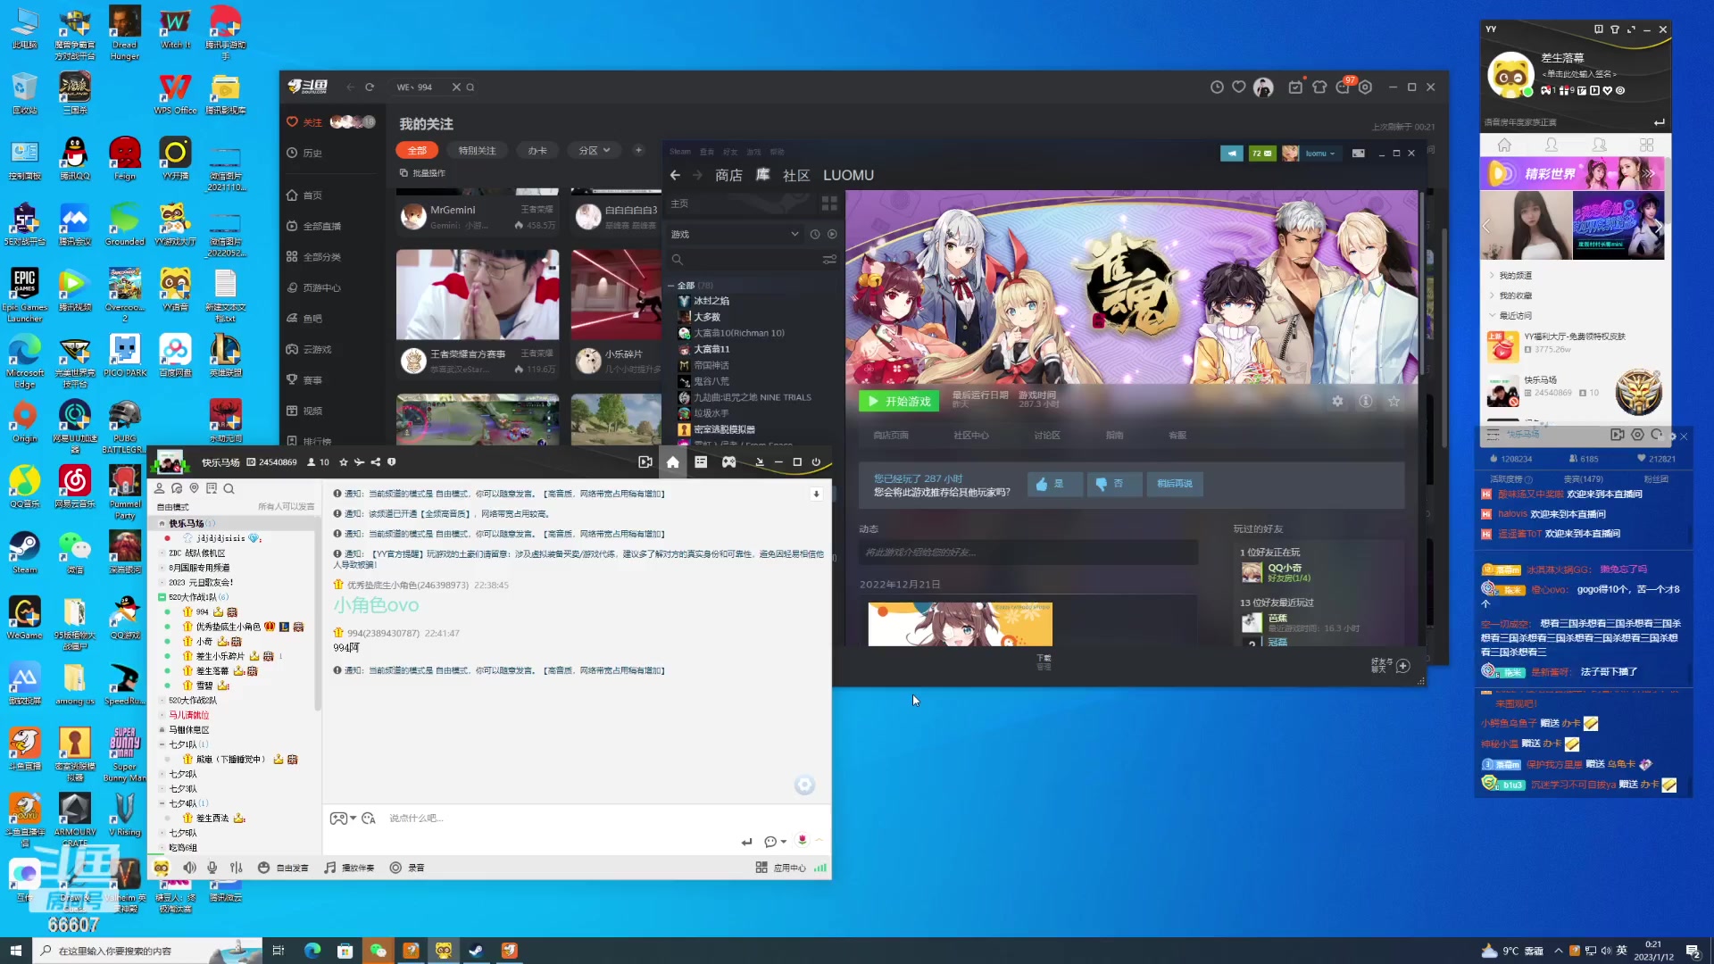Select 大富翁11 in Steam library
Image resolution: width=1714 pixels, height=964 pixels.
click(x=711, y=349)
